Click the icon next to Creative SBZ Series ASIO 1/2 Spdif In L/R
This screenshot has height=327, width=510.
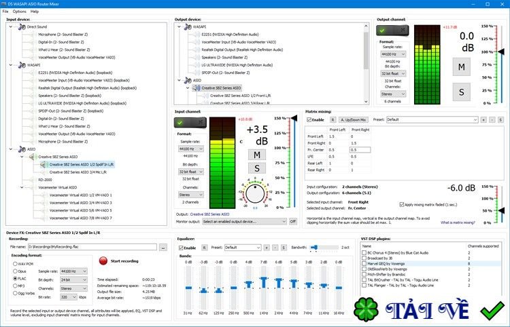click(x=44, y=164)
